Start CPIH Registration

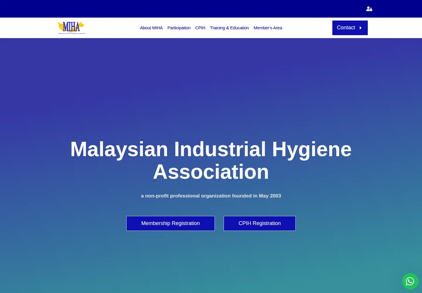[x=260, y=223]
